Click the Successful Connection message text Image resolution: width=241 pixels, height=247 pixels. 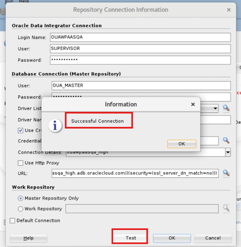point(97,121)
